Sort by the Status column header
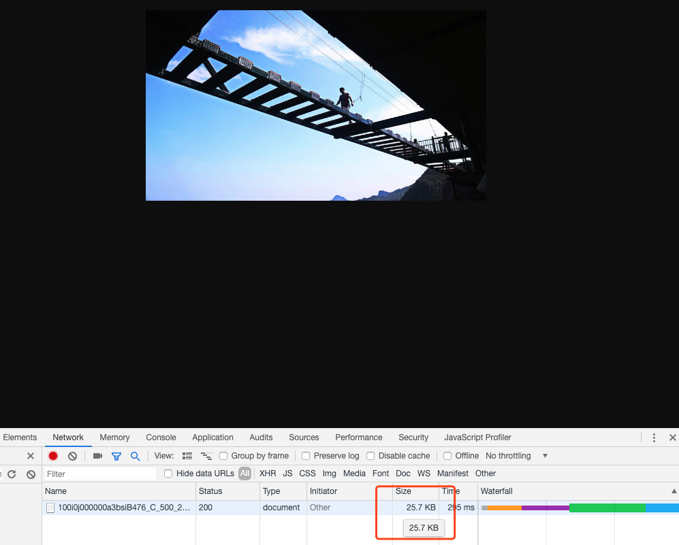The image size is (679, 545). pos(227,491)
